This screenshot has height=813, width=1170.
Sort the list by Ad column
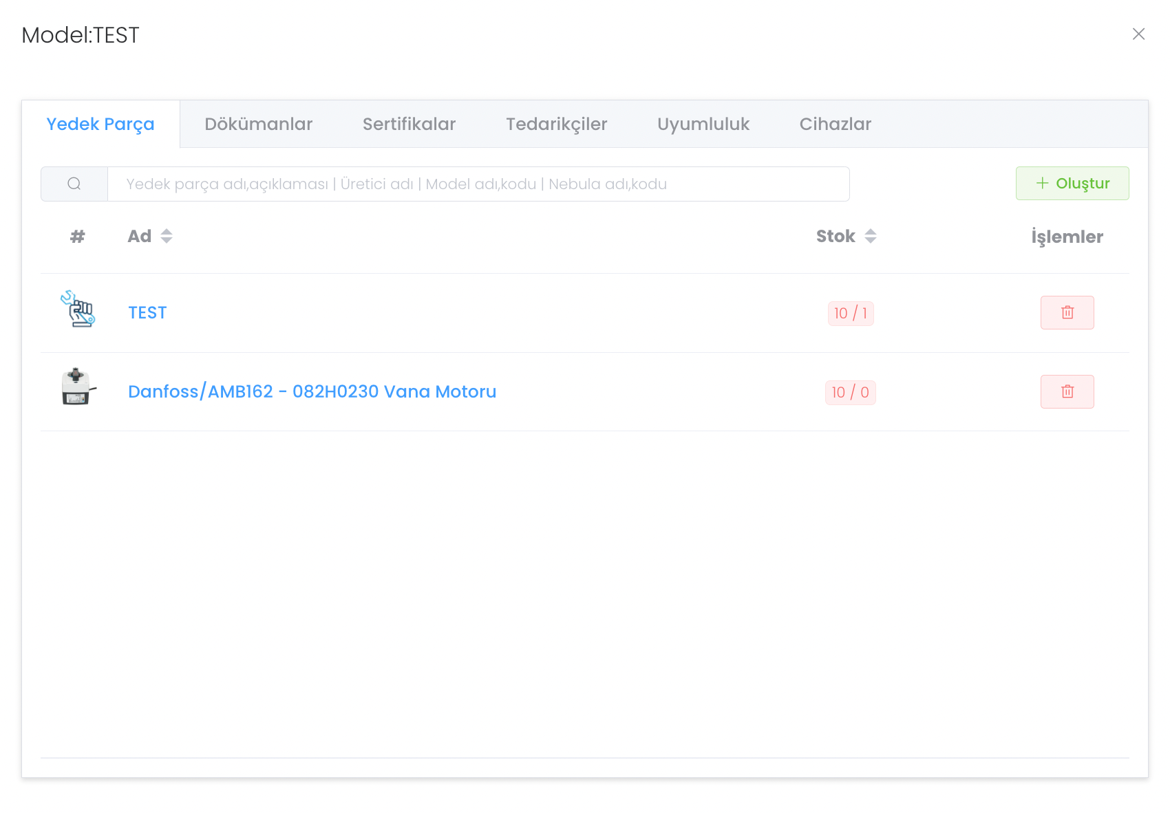[166, 237]
